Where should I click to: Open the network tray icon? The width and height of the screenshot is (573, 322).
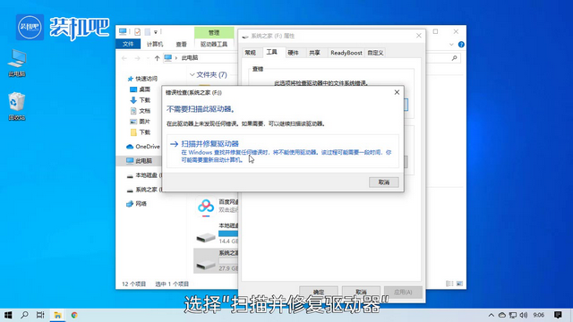point(513,315)
